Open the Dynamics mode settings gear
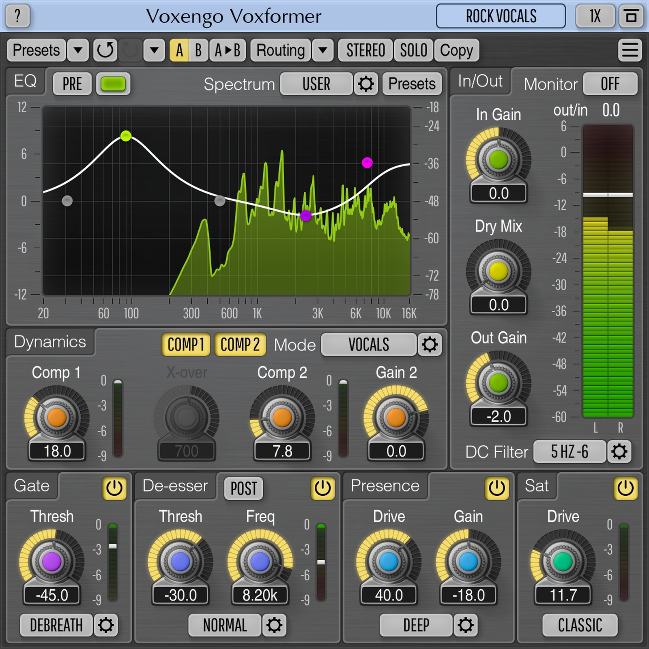Screen dimensions: 649x649 coord(430,345)
